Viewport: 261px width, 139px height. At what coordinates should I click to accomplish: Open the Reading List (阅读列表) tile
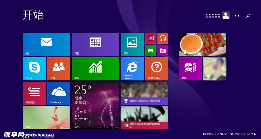click(x=34, y=93)
